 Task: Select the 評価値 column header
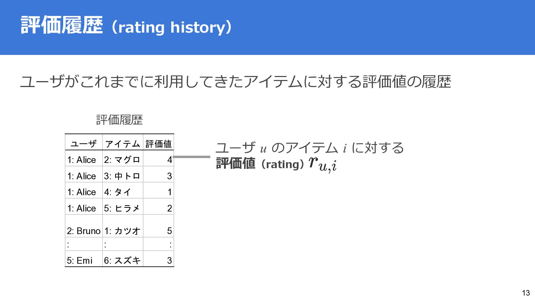pos(159,144)
